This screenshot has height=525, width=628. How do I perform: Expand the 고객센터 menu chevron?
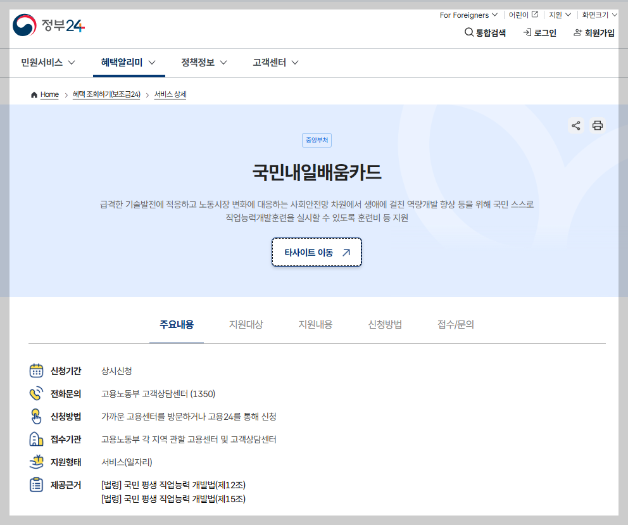click(x=295, y=63)
